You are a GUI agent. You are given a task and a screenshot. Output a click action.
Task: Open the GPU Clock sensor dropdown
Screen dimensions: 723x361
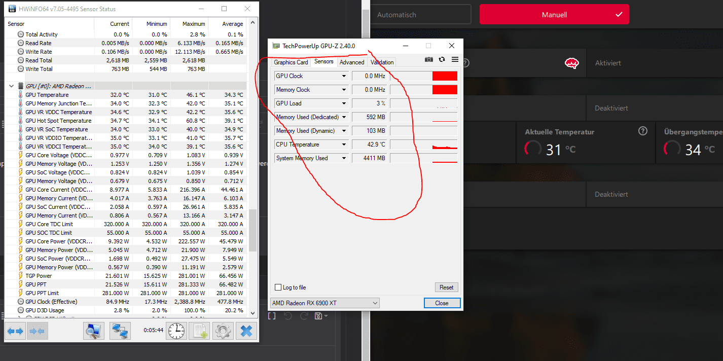tap(344, 76)
